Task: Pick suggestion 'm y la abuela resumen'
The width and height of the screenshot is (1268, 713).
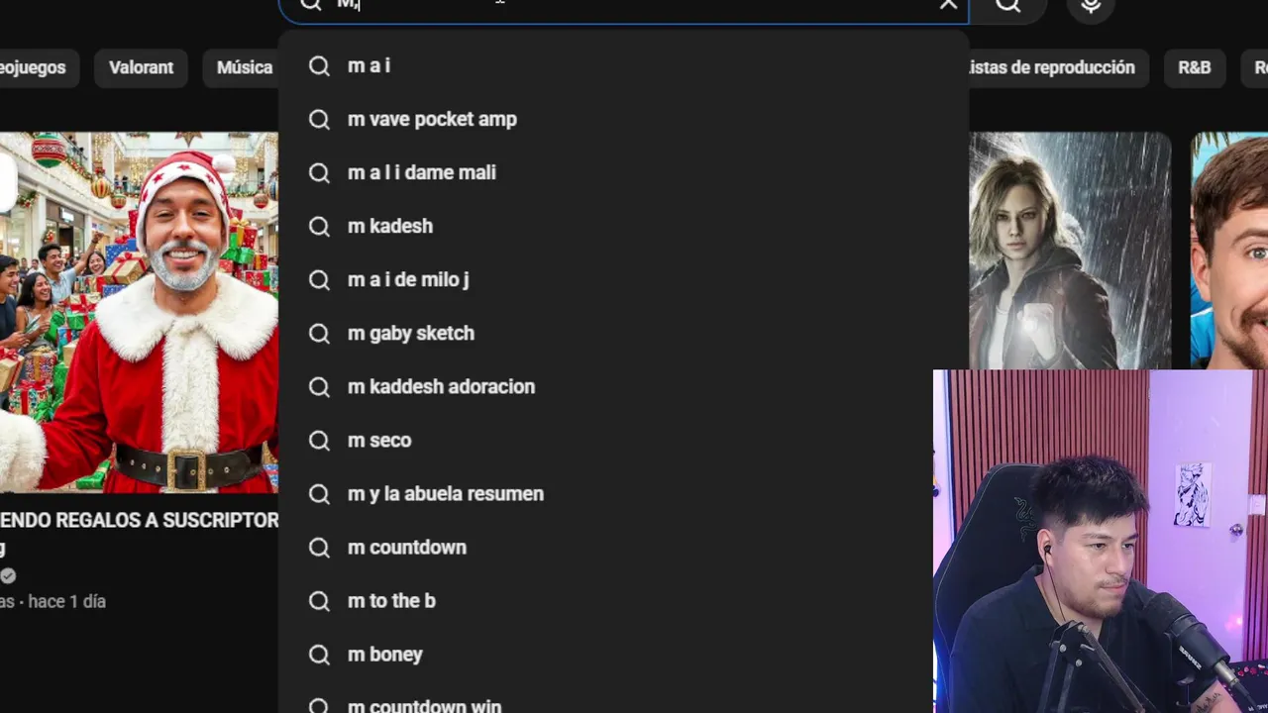Action: click(624, 493)
